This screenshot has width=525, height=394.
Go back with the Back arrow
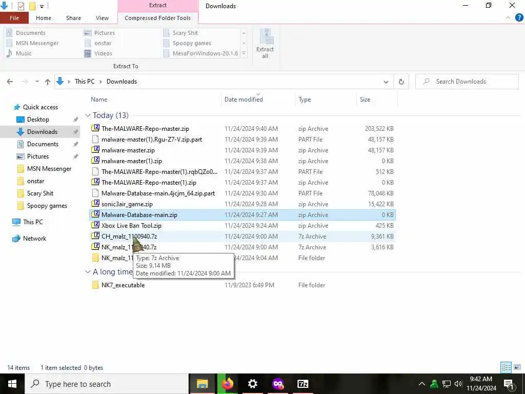[x=10, y=82]
